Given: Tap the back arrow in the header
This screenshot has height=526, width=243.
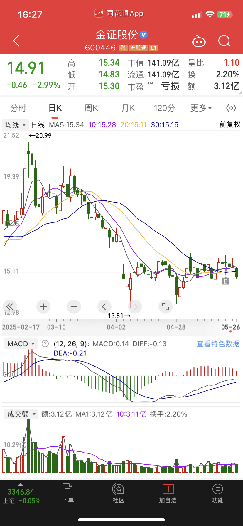Looking at the screenshot, I should [16, 41].
